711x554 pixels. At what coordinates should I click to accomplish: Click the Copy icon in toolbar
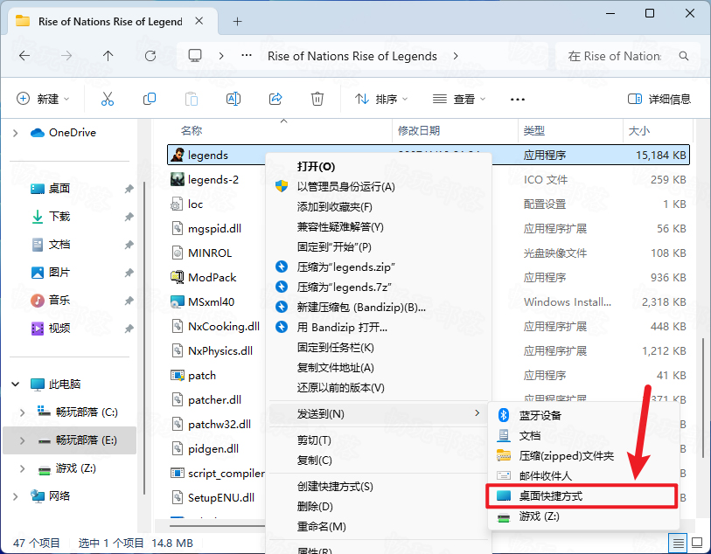(x=150, y=99)
